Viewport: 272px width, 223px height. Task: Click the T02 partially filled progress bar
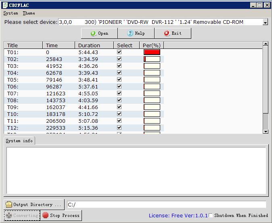coord(152,59)
